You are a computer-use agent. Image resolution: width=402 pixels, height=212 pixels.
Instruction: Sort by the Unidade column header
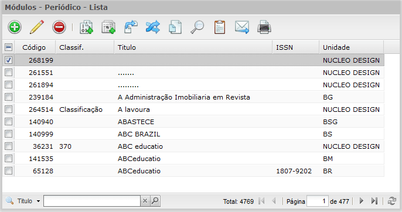coord(352,47)
